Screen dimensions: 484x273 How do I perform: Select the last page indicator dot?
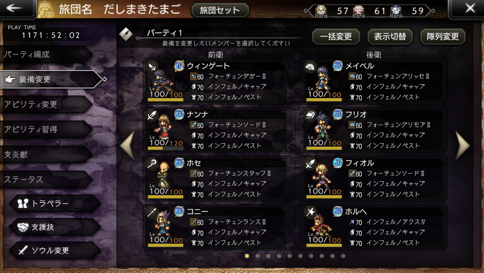pyautogui.click(x=343, y=256)
